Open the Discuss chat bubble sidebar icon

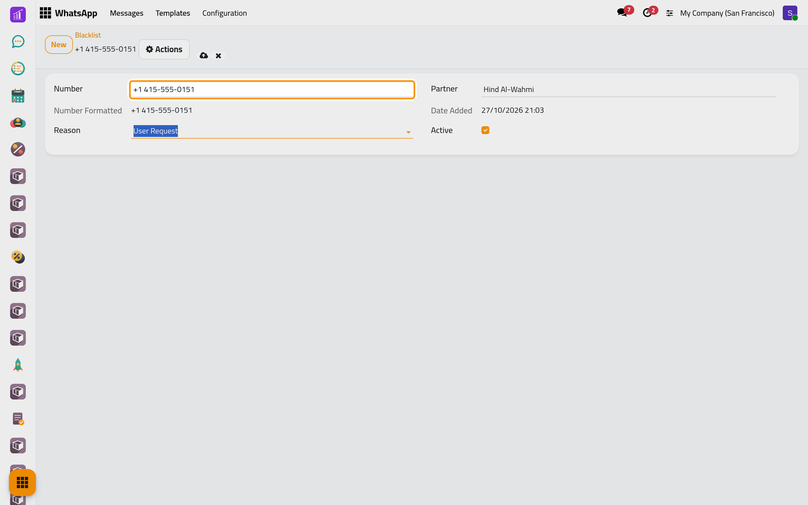point(18,42)
